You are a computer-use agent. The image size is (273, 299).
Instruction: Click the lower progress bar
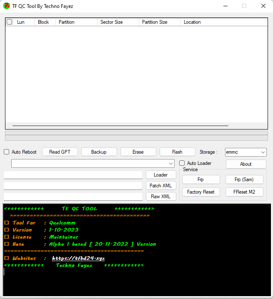pyautogui.click(x=136, y=138)
